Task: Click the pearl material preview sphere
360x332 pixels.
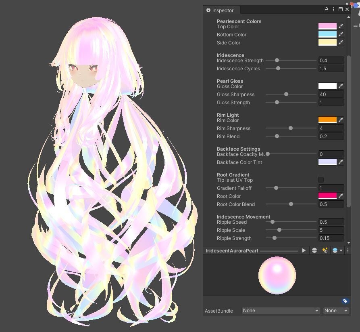Action: [x=277, y=275]
